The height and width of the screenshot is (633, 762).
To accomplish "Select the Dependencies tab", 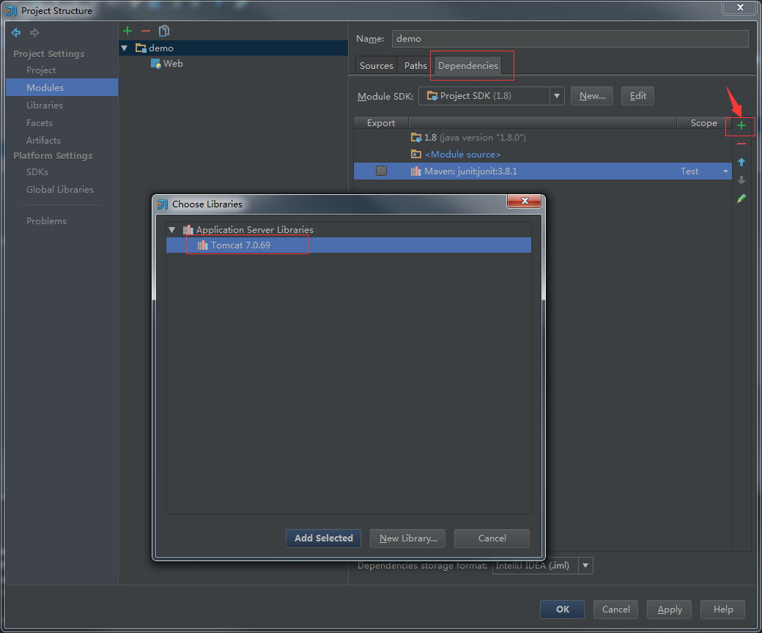I will coord(468,66).
